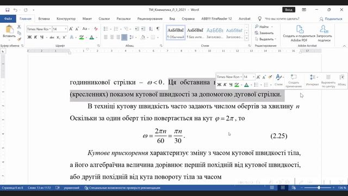This screenshot has width=348, height=196.
Task: Apply the green text highlight color in the ribbon
Action: [x=82, y=38]
